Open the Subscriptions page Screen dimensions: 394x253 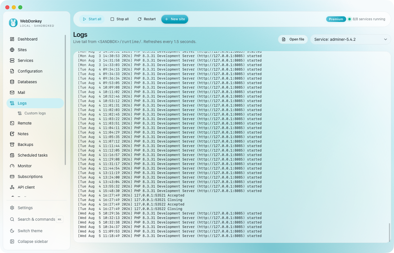(35, 177)
